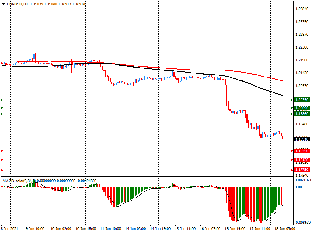
Task: Click the 1.20930 price axis value
Action: click(302, 85)
